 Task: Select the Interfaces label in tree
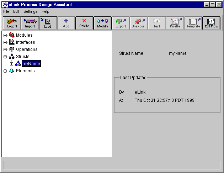(x=26, y=42)
